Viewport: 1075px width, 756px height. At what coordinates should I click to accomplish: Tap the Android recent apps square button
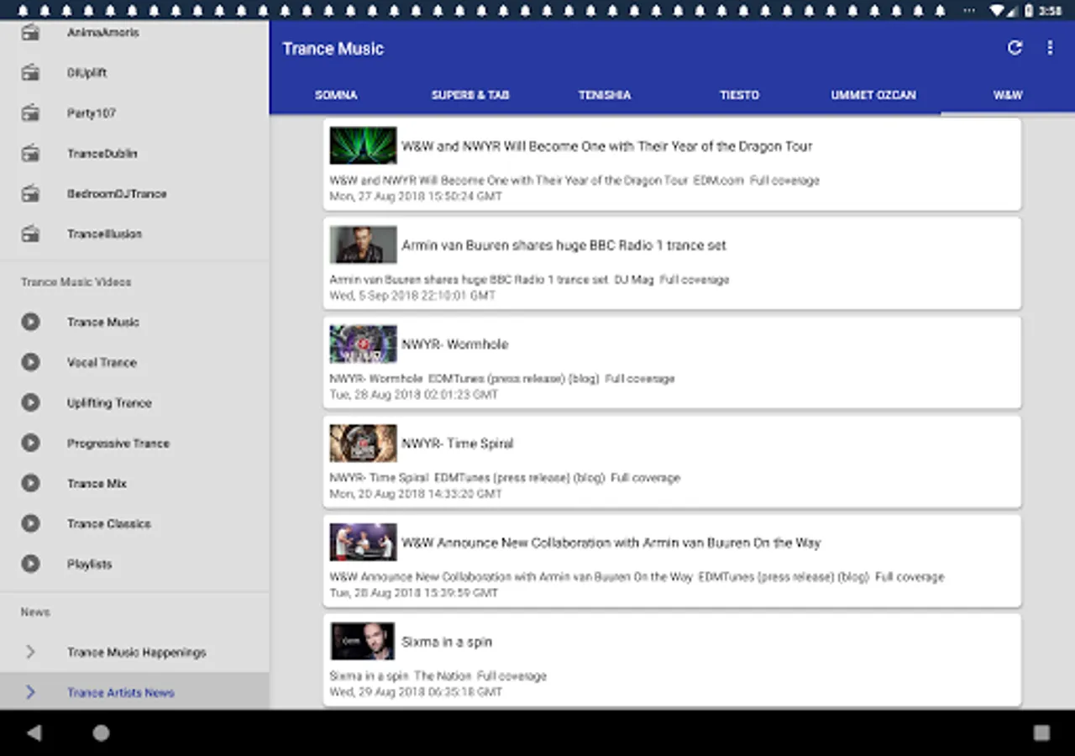[x=1041, y=732]
